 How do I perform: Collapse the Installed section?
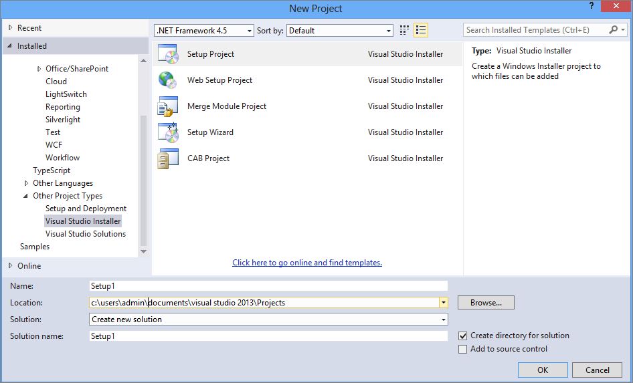tap(9, 46)
